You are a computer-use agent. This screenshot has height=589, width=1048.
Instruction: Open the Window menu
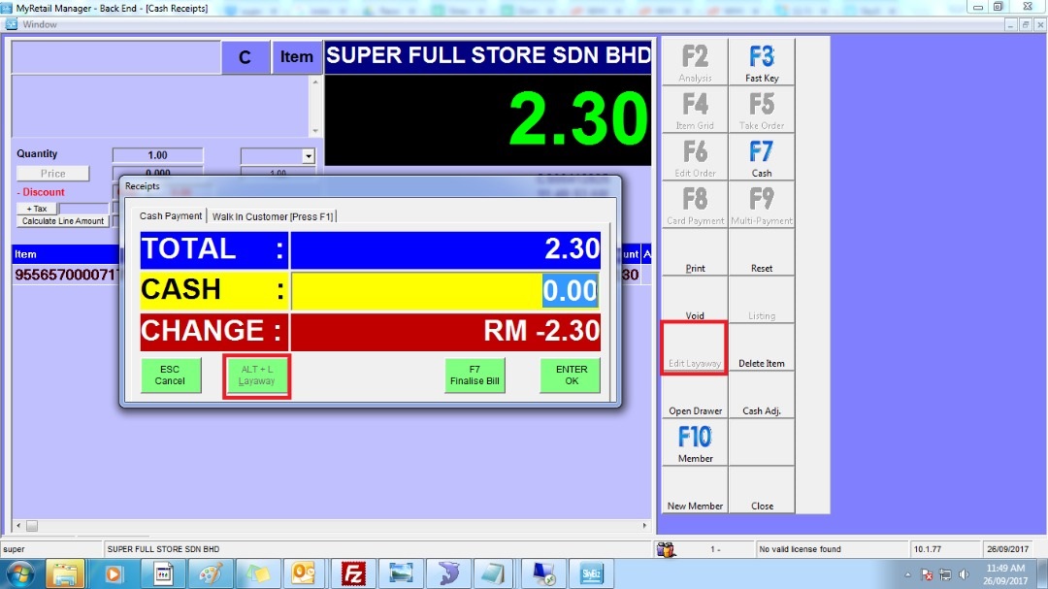[x=39, y=24]
